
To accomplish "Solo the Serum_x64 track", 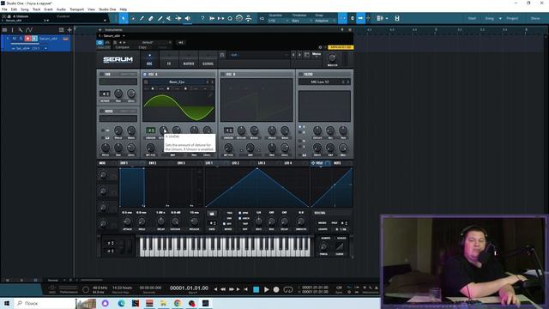I will tap(21, 39).
